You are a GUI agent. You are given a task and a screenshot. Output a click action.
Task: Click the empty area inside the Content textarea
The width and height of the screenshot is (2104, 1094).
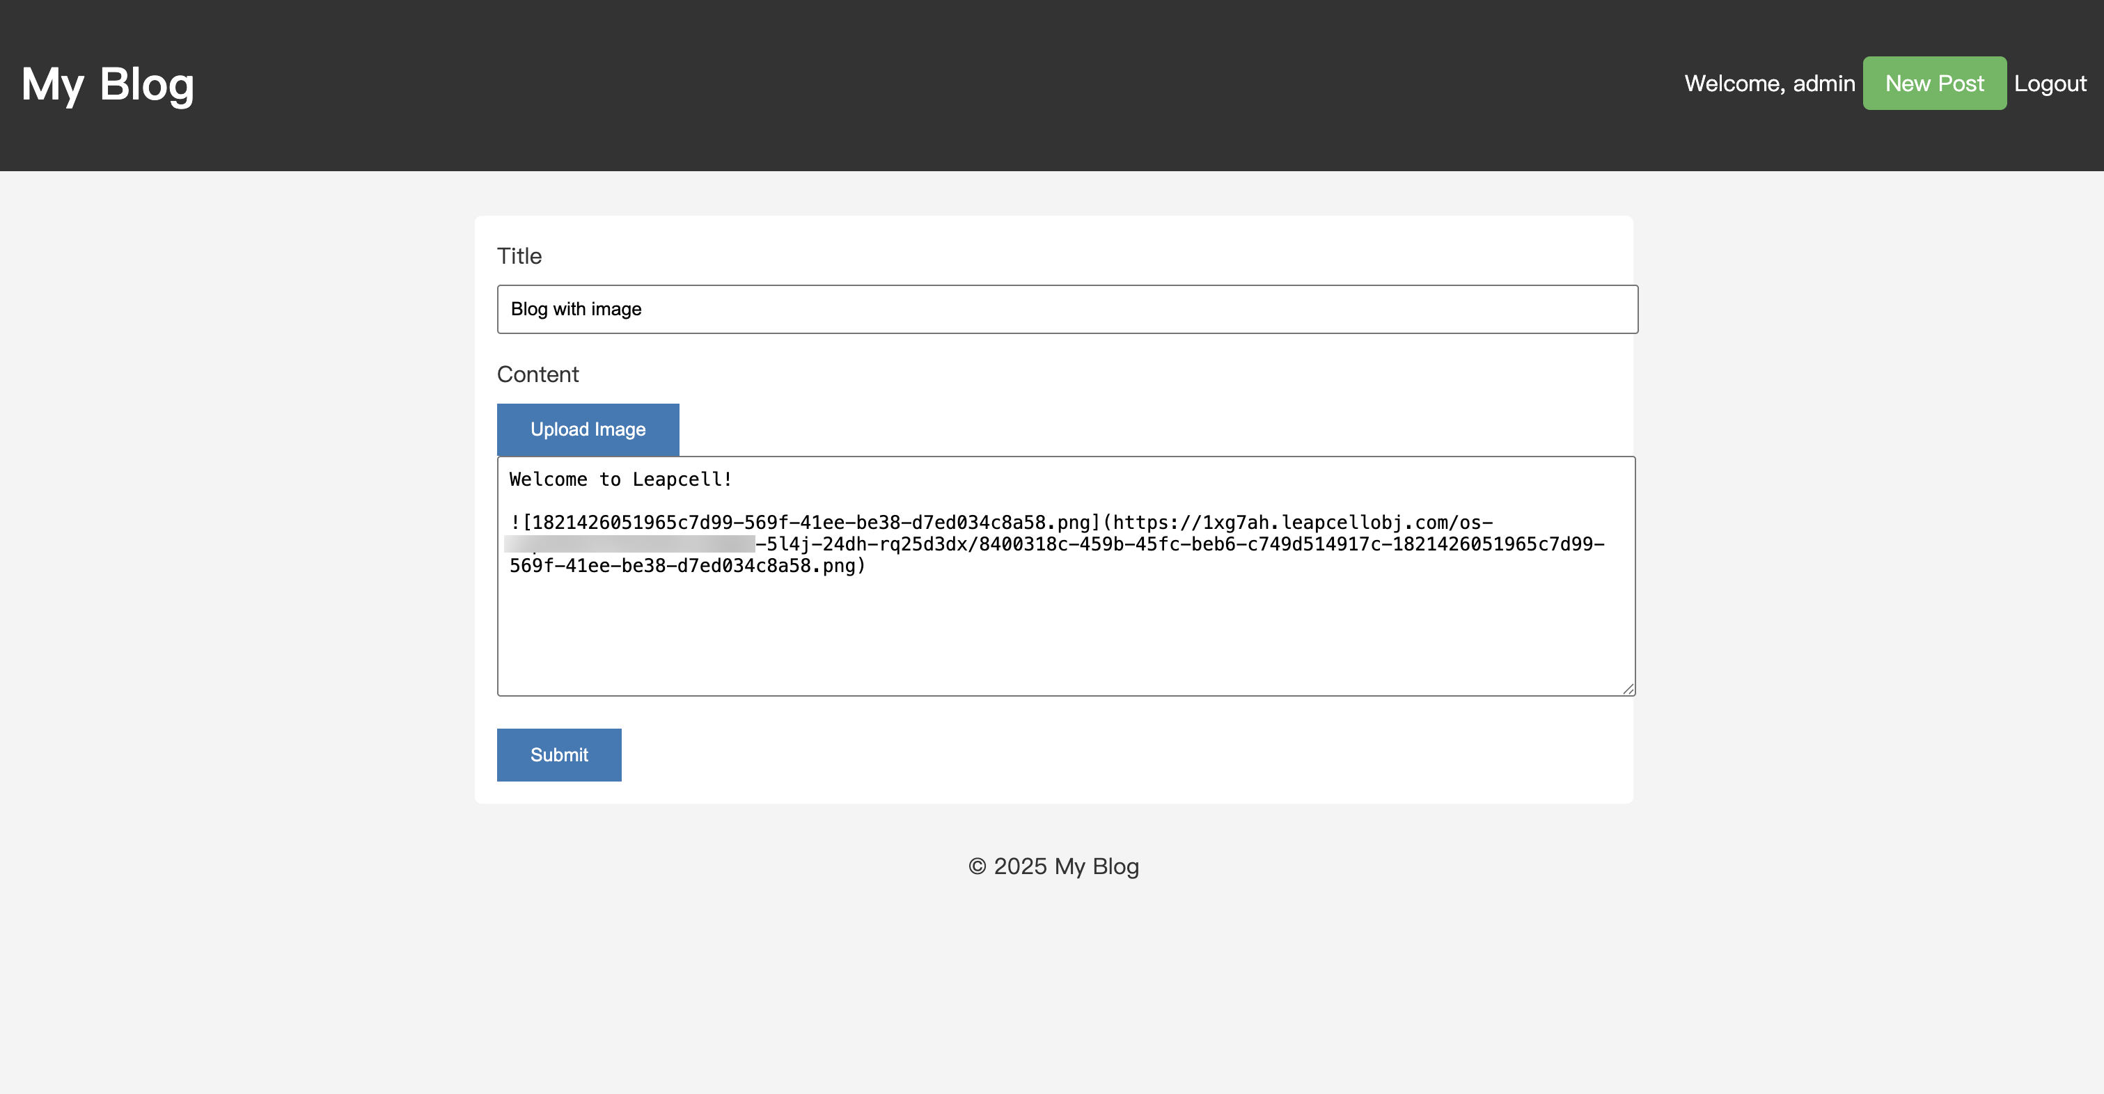[1062, 637]
